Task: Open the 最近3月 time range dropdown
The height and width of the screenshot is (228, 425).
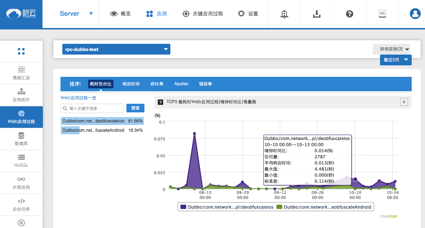Action: pos(395,60)
